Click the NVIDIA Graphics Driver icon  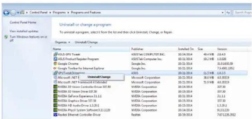pos(55,101)
